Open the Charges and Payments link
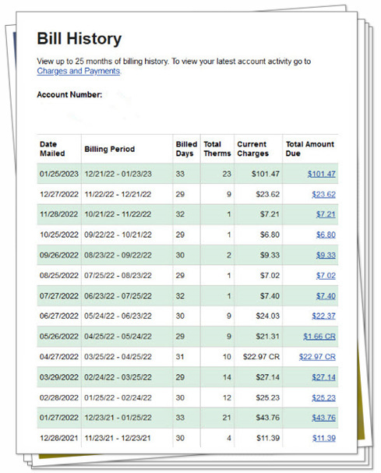 tap(79, 71)
